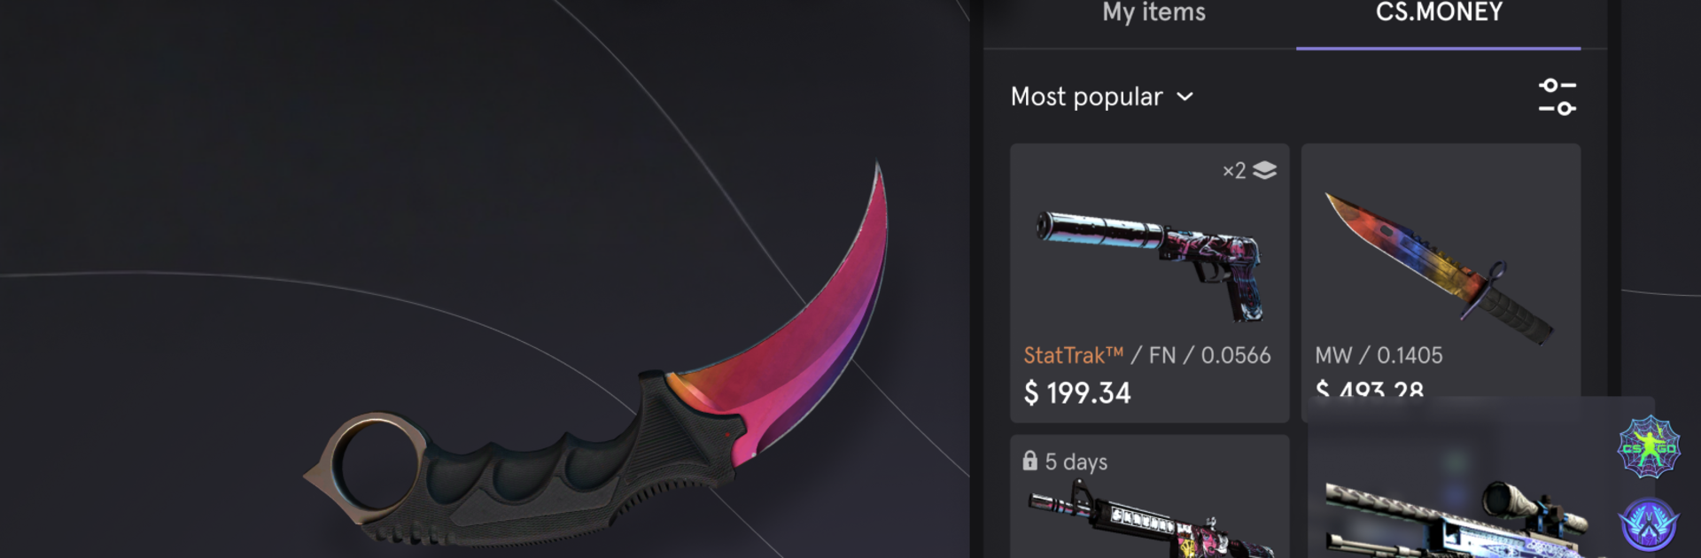The width and height of the screenshot is (1701, 558).
Task: Switch to the My items tab
Action: coord(1153,12)
